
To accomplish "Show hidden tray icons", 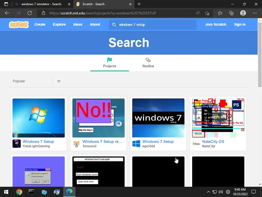I will coord(209,192).
